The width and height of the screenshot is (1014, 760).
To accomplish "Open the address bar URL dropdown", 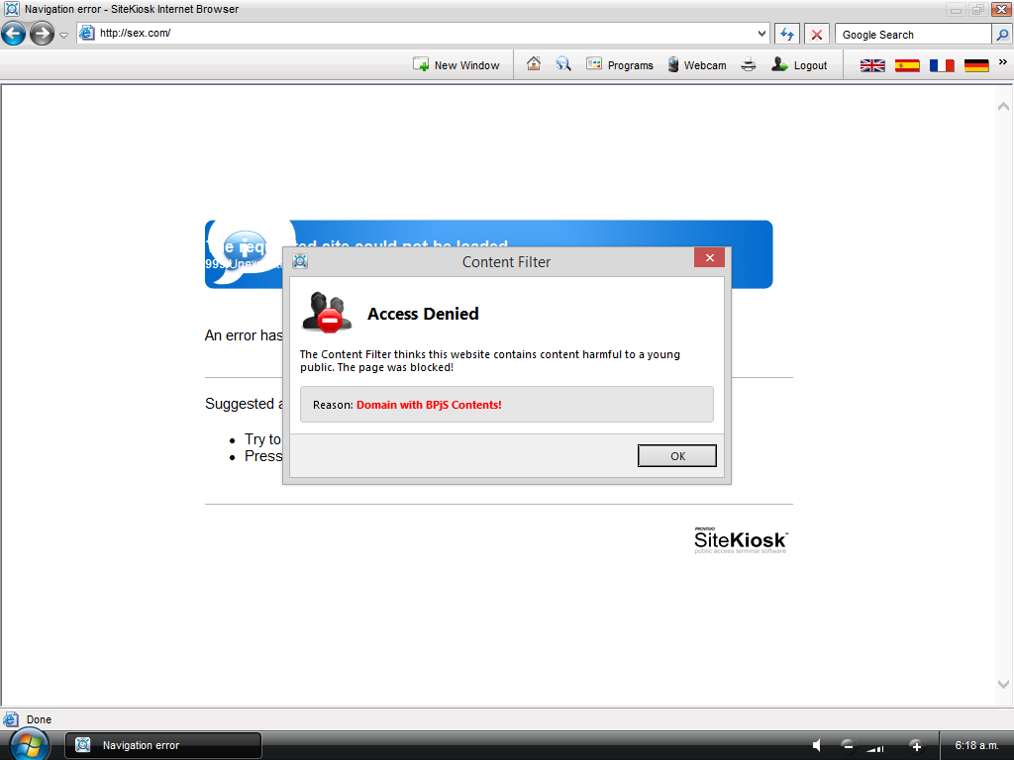I will pyautogui.click(x=761, y=34).
